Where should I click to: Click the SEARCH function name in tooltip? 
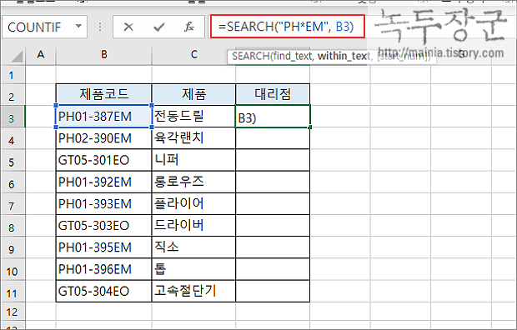point(251,57)
